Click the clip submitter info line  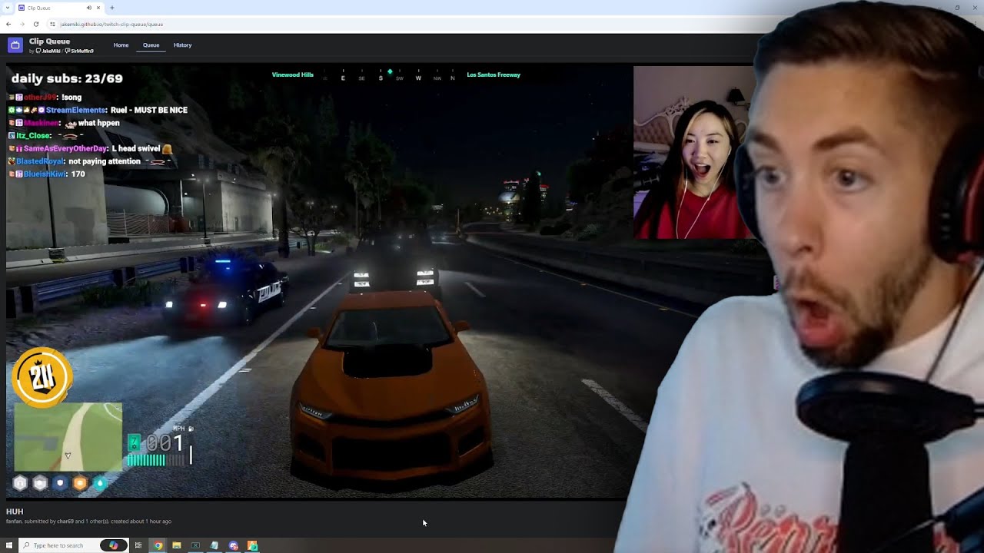88,522
